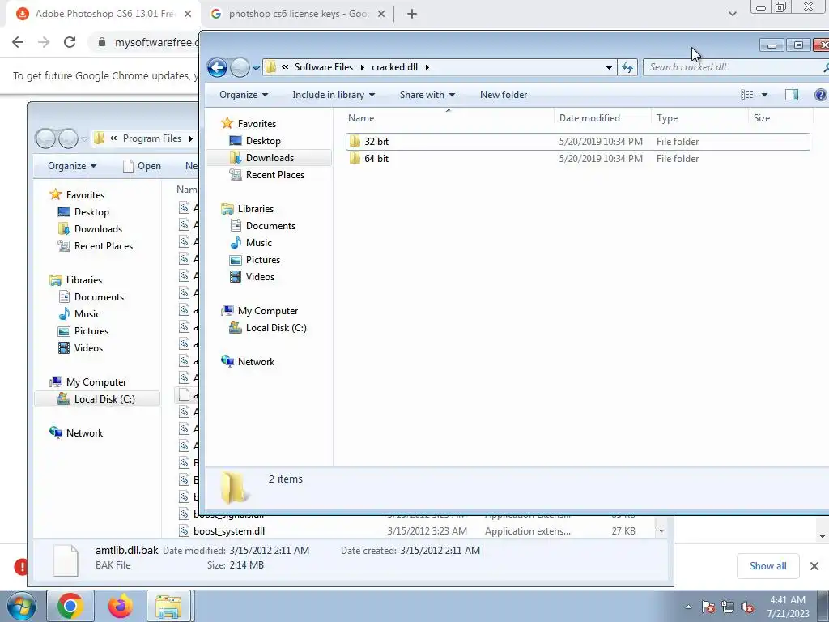Select 64 bit folder

click(x=578, y=158)
